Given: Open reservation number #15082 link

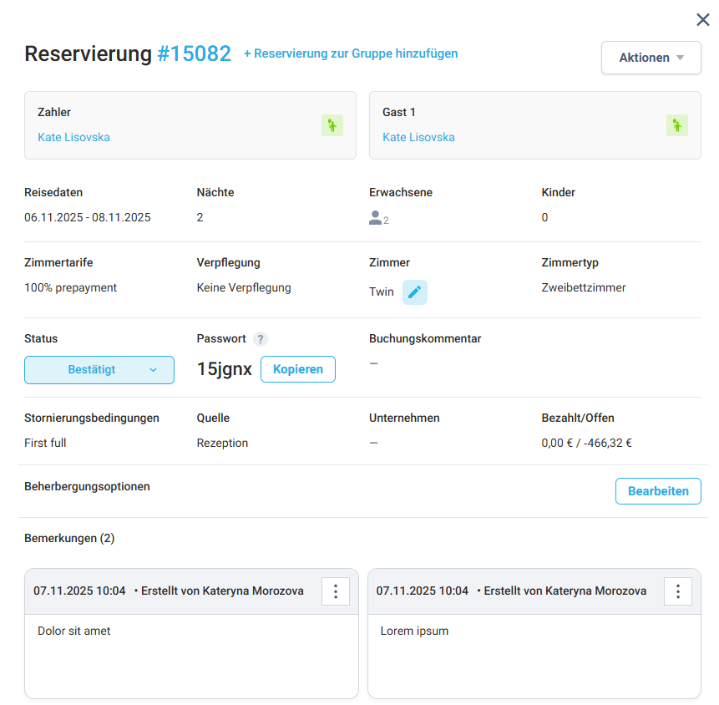Looking at the screenshot, I should click(194, 54).
